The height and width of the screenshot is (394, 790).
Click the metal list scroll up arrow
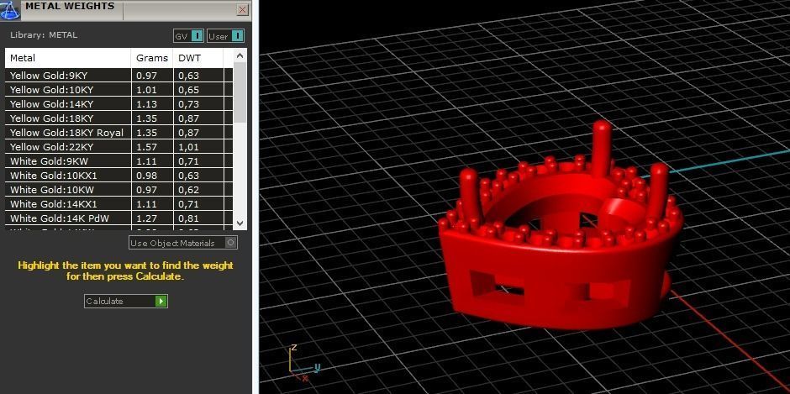pyautogui.click(x=240, y=55)
